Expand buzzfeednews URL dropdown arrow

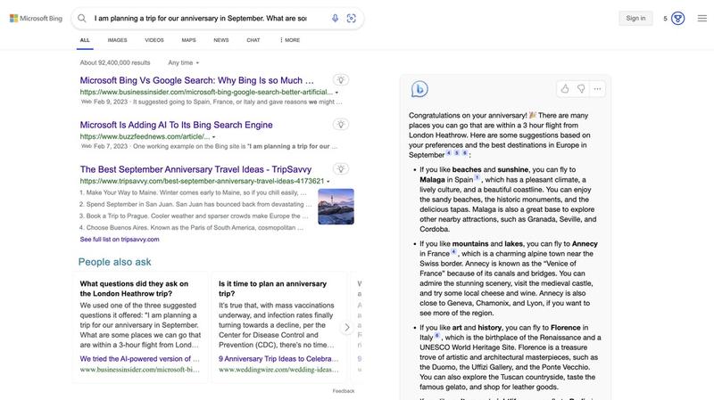[213, 137]
